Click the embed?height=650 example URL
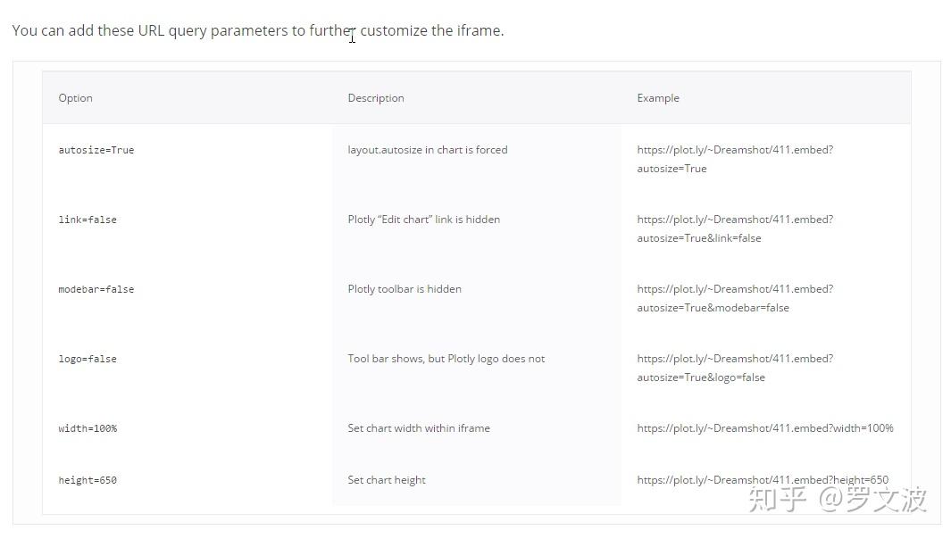The width and height of the screenshot is (951, 539). point(763,480)
